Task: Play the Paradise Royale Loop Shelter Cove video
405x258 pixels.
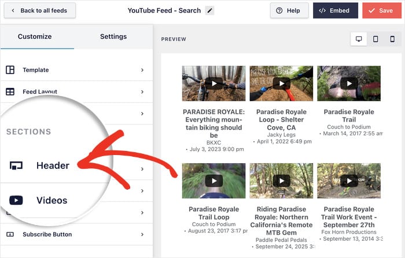Action: point(281,83)
